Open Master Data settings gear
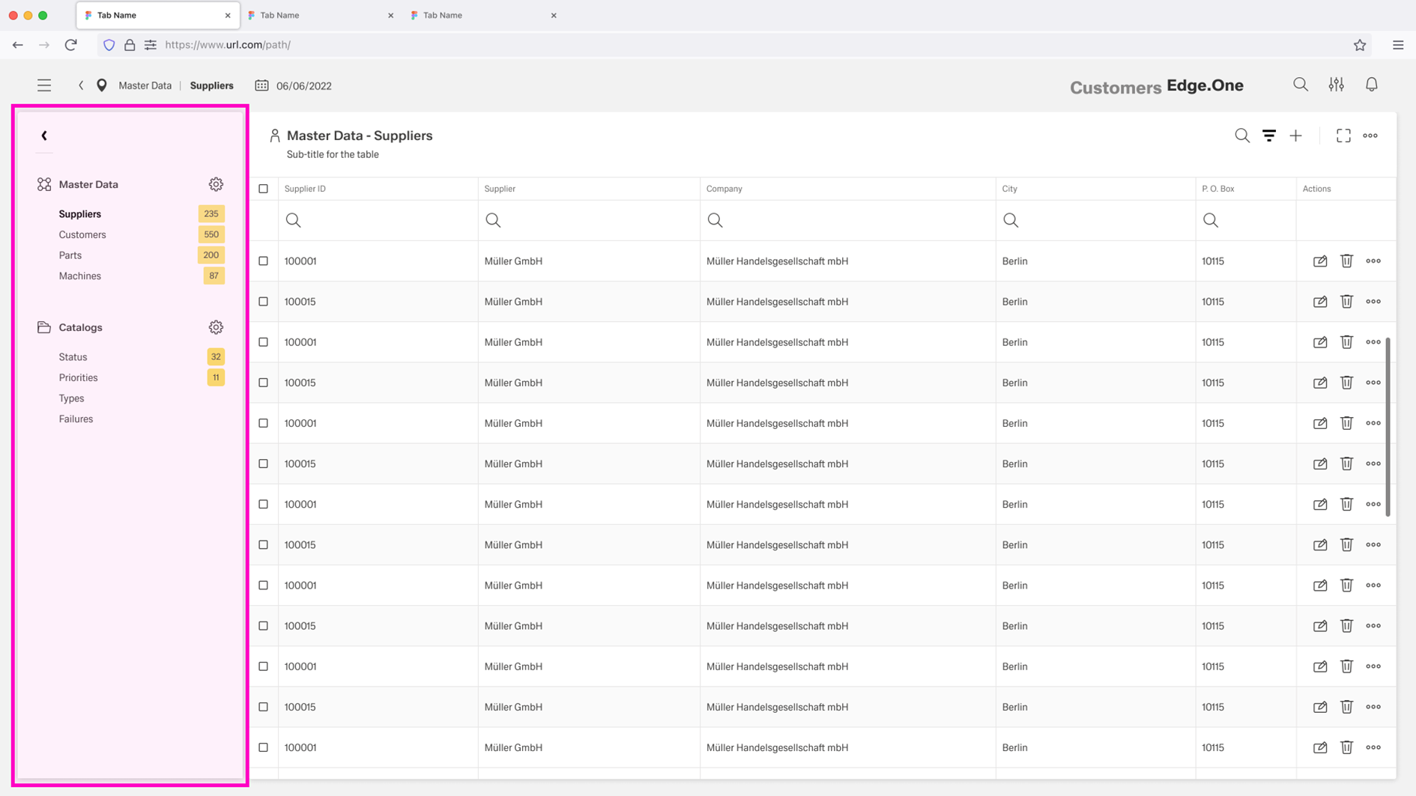This screenshot has width=1416, height=796. pos(216,184)
